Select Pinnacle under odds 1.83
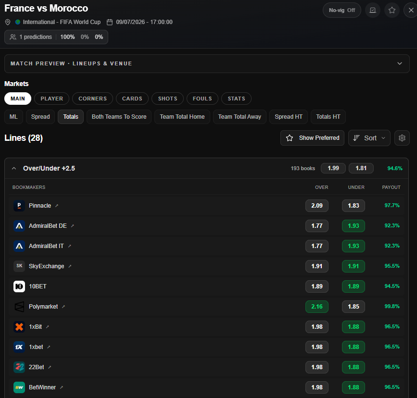 click(x=354, y=206)
